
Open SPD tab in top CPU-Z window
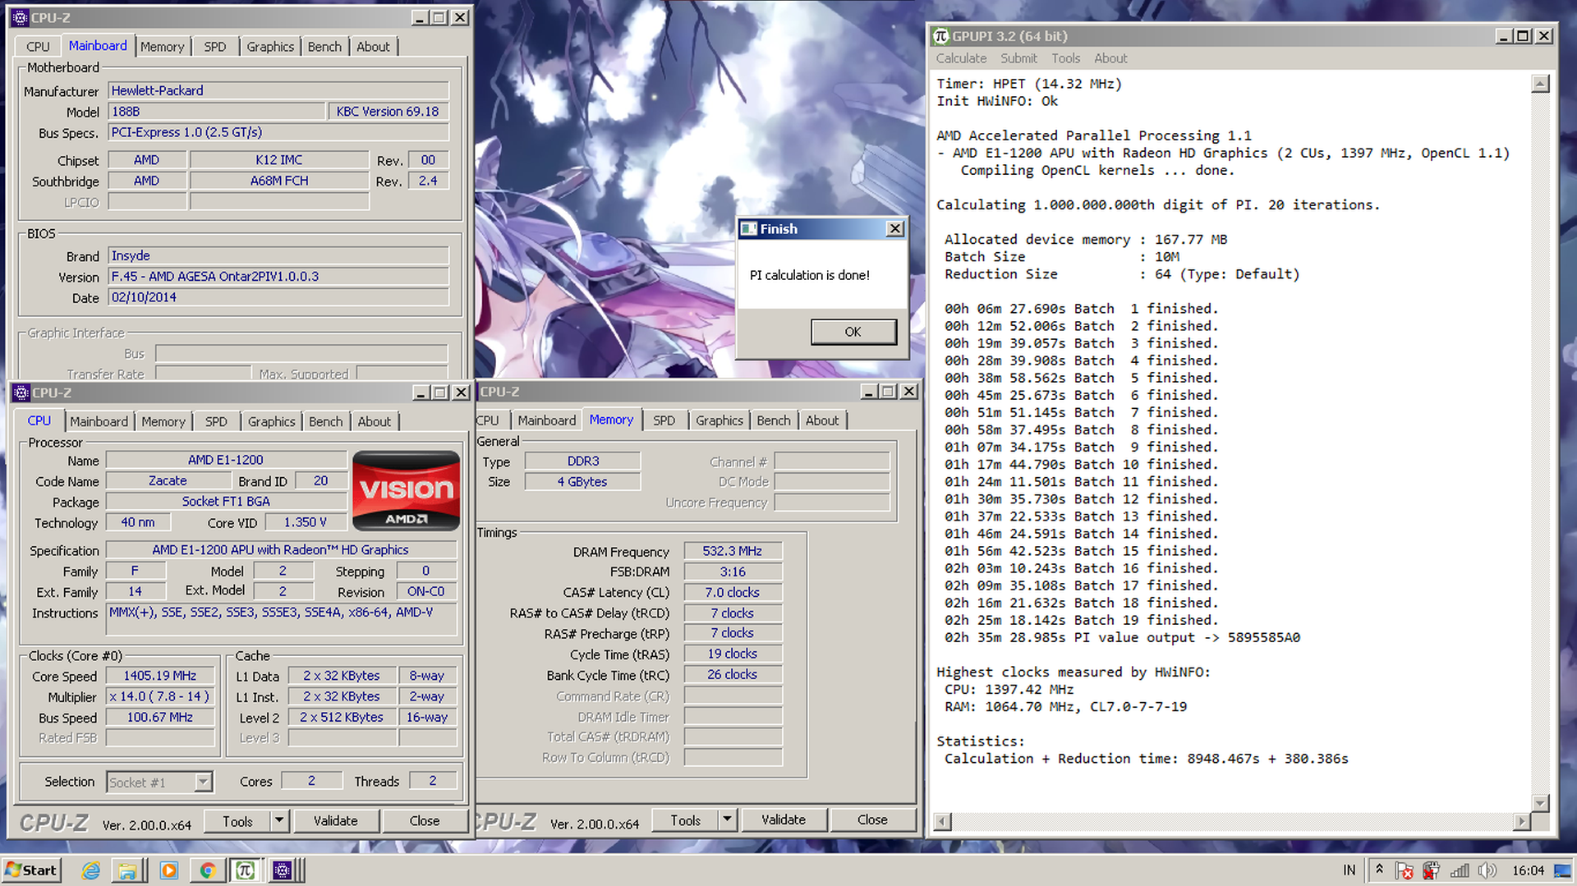[215, 47]
